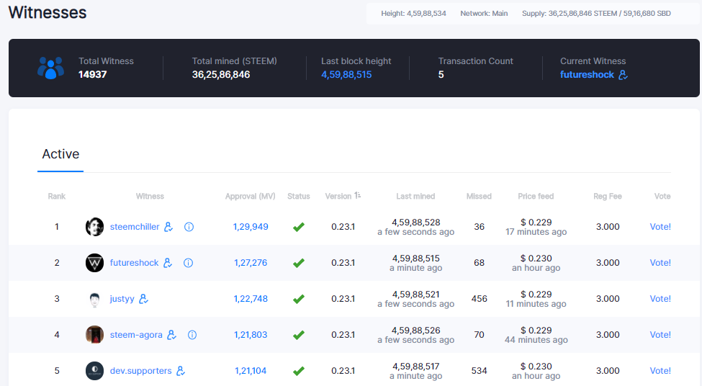This screenshot has width=702, height=386.
Task: Click missed count 534 for dev.supporters
Action: (479, 371)
